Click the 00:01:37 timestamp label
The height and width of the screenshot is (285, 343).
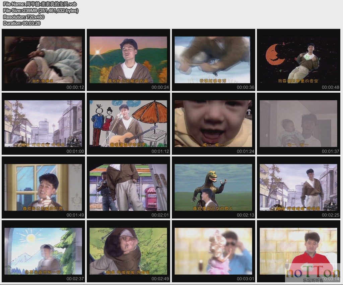pyautogui.click(x=331, y=151)
